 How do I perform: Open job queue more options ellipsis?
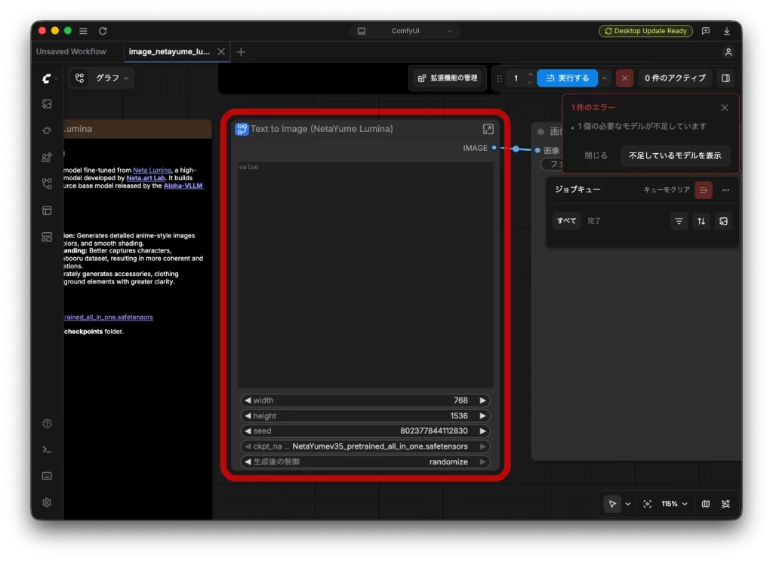point(725,190)
